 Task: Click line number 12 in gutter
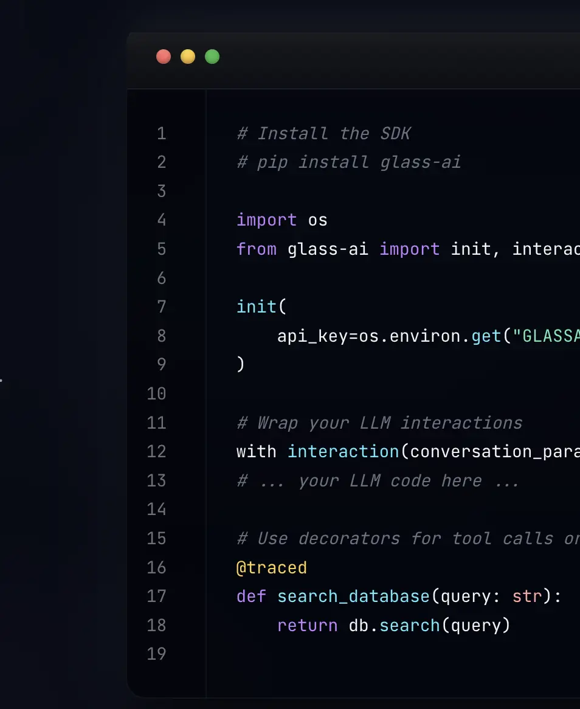click(x=156, y=452)
